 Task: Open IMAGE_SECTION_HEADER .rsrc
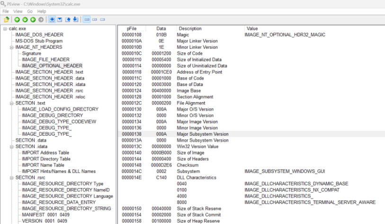tap(49, 91)
